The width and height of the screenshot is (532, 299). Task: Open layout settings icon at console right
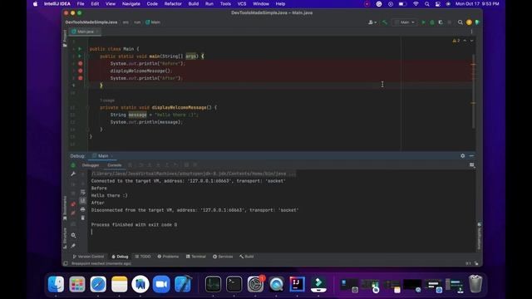click(x=471, y=165)
